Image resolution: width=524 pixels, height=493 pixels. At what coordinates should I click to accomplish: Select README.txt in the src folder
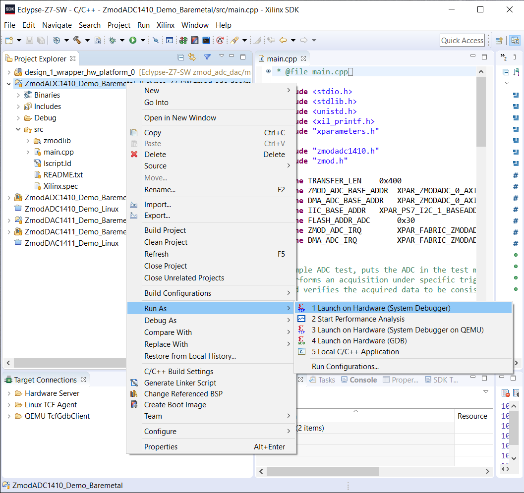tap(63, 175)
